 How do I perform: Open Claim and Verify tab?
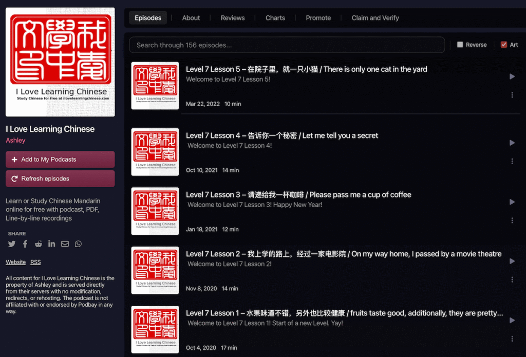click(375, 18)
